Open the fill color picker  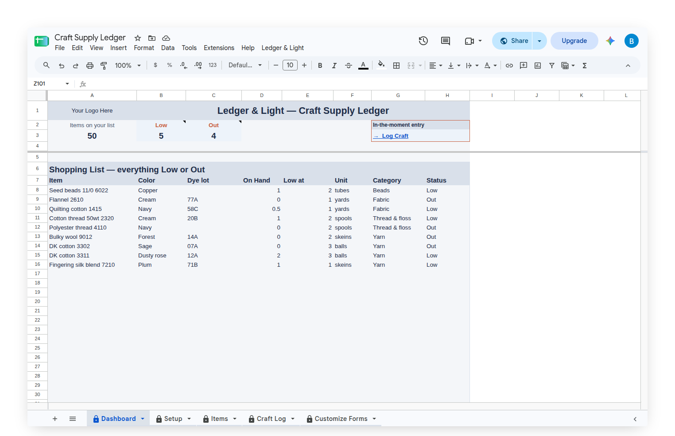[x=381, y=66]
